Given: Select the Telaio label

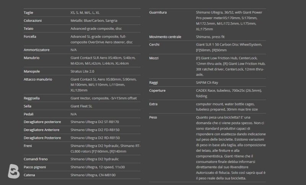Looking at the screenshot, I should (28, 28).
